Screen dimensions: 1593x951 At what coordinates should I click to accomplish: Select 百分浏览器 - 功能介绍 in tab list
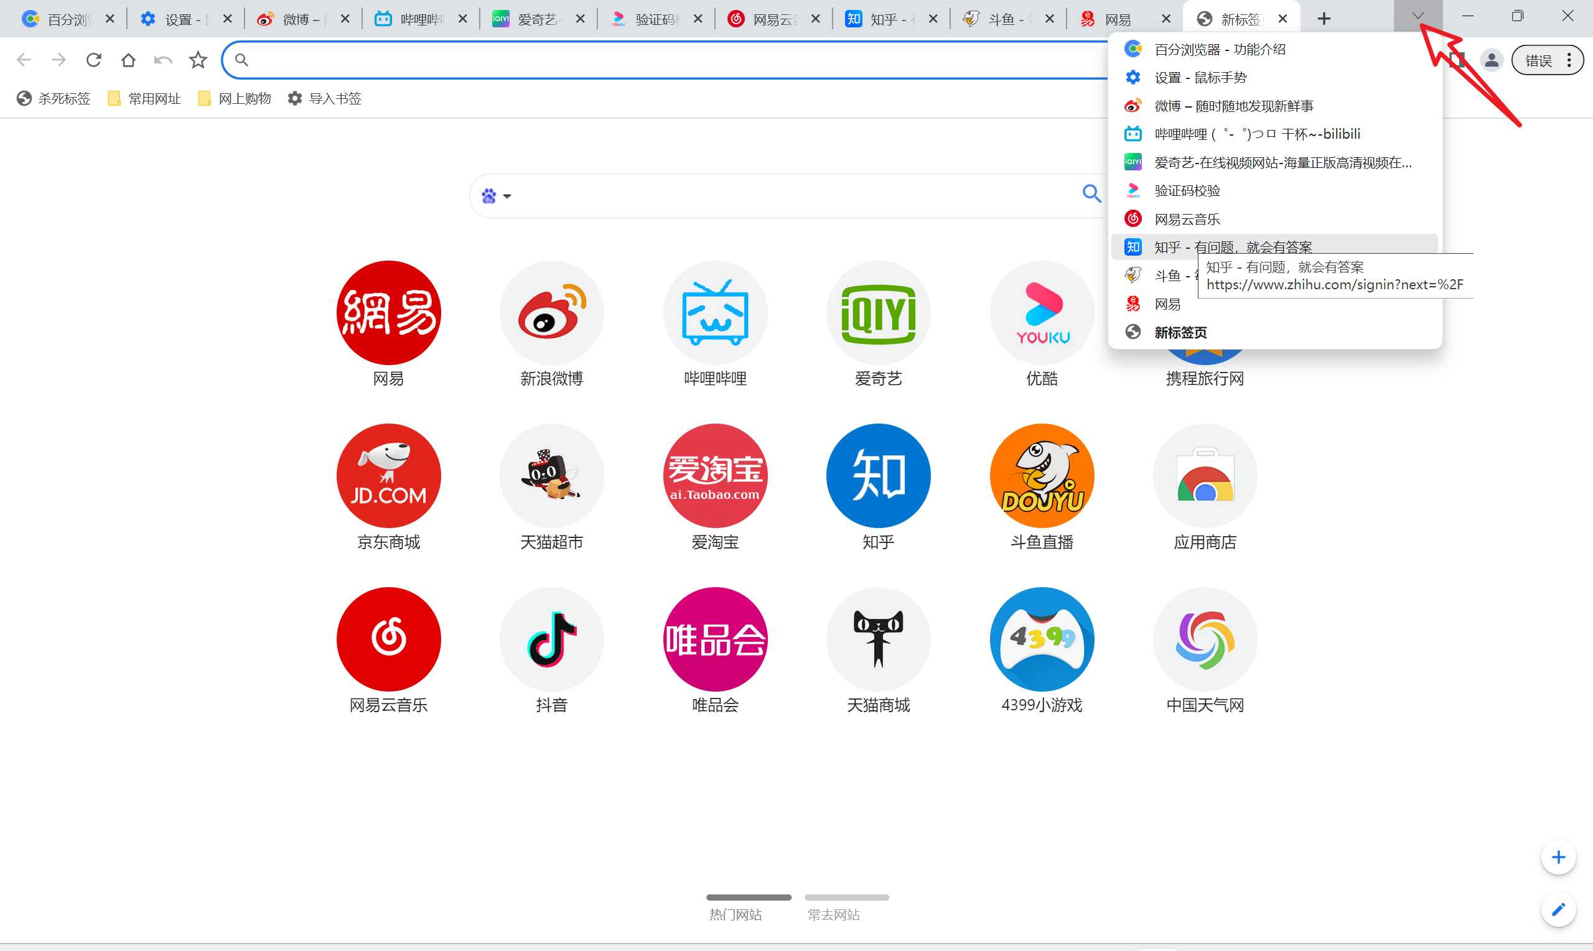click(1274, 49)
